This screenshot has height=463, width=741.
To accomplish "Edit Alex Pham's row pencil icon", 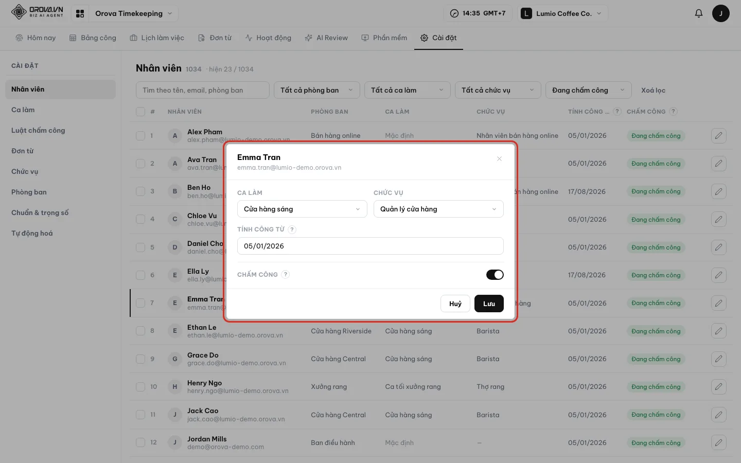I will tap(718, 136).
